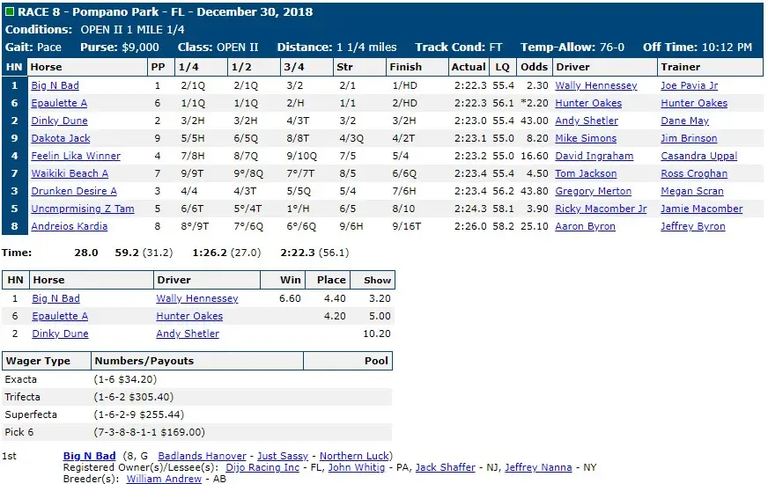This screenshot has height=484, width=768.
Task: Click the Off Time 10:12 PM text
Action: 698,47
